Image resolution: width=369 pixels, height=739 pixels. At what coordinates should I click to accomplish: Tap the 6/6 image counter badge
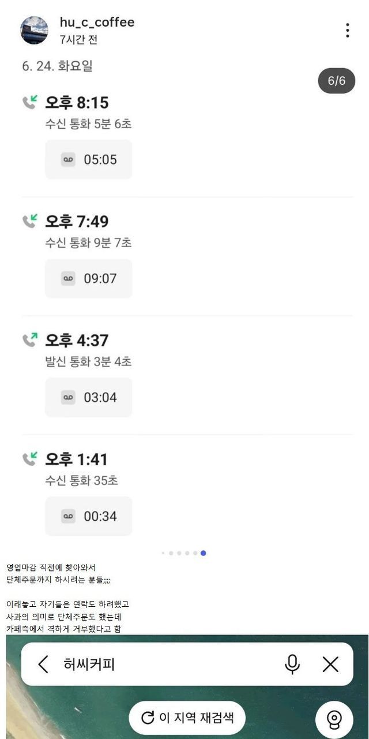[337, 81]
